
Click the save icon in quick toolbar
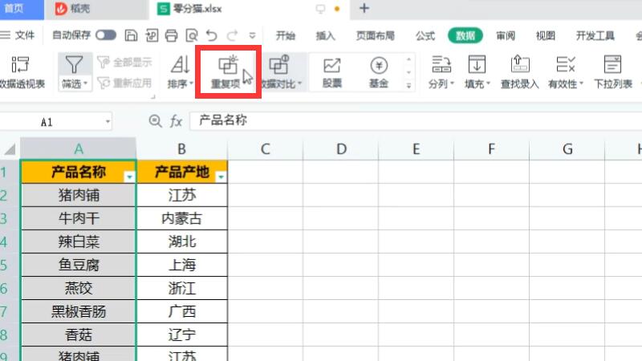[131, 35]
